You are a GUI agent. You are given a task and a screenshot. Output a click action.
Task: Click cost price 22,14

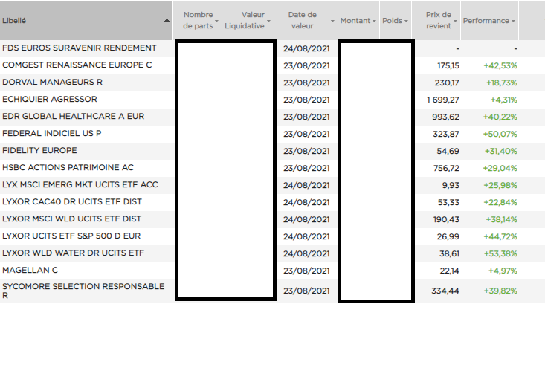[449, 271]
